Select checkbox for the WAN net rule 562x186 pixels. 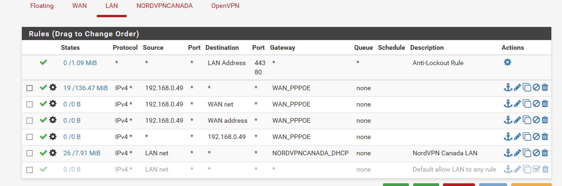point(29,105)
